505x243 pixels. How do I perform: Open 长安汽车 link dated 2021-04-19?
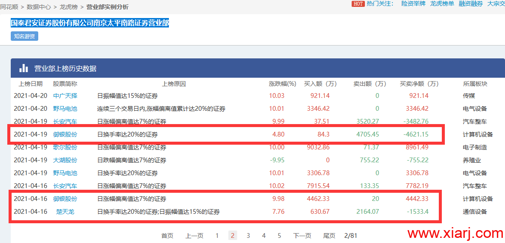tap(65, 121)
